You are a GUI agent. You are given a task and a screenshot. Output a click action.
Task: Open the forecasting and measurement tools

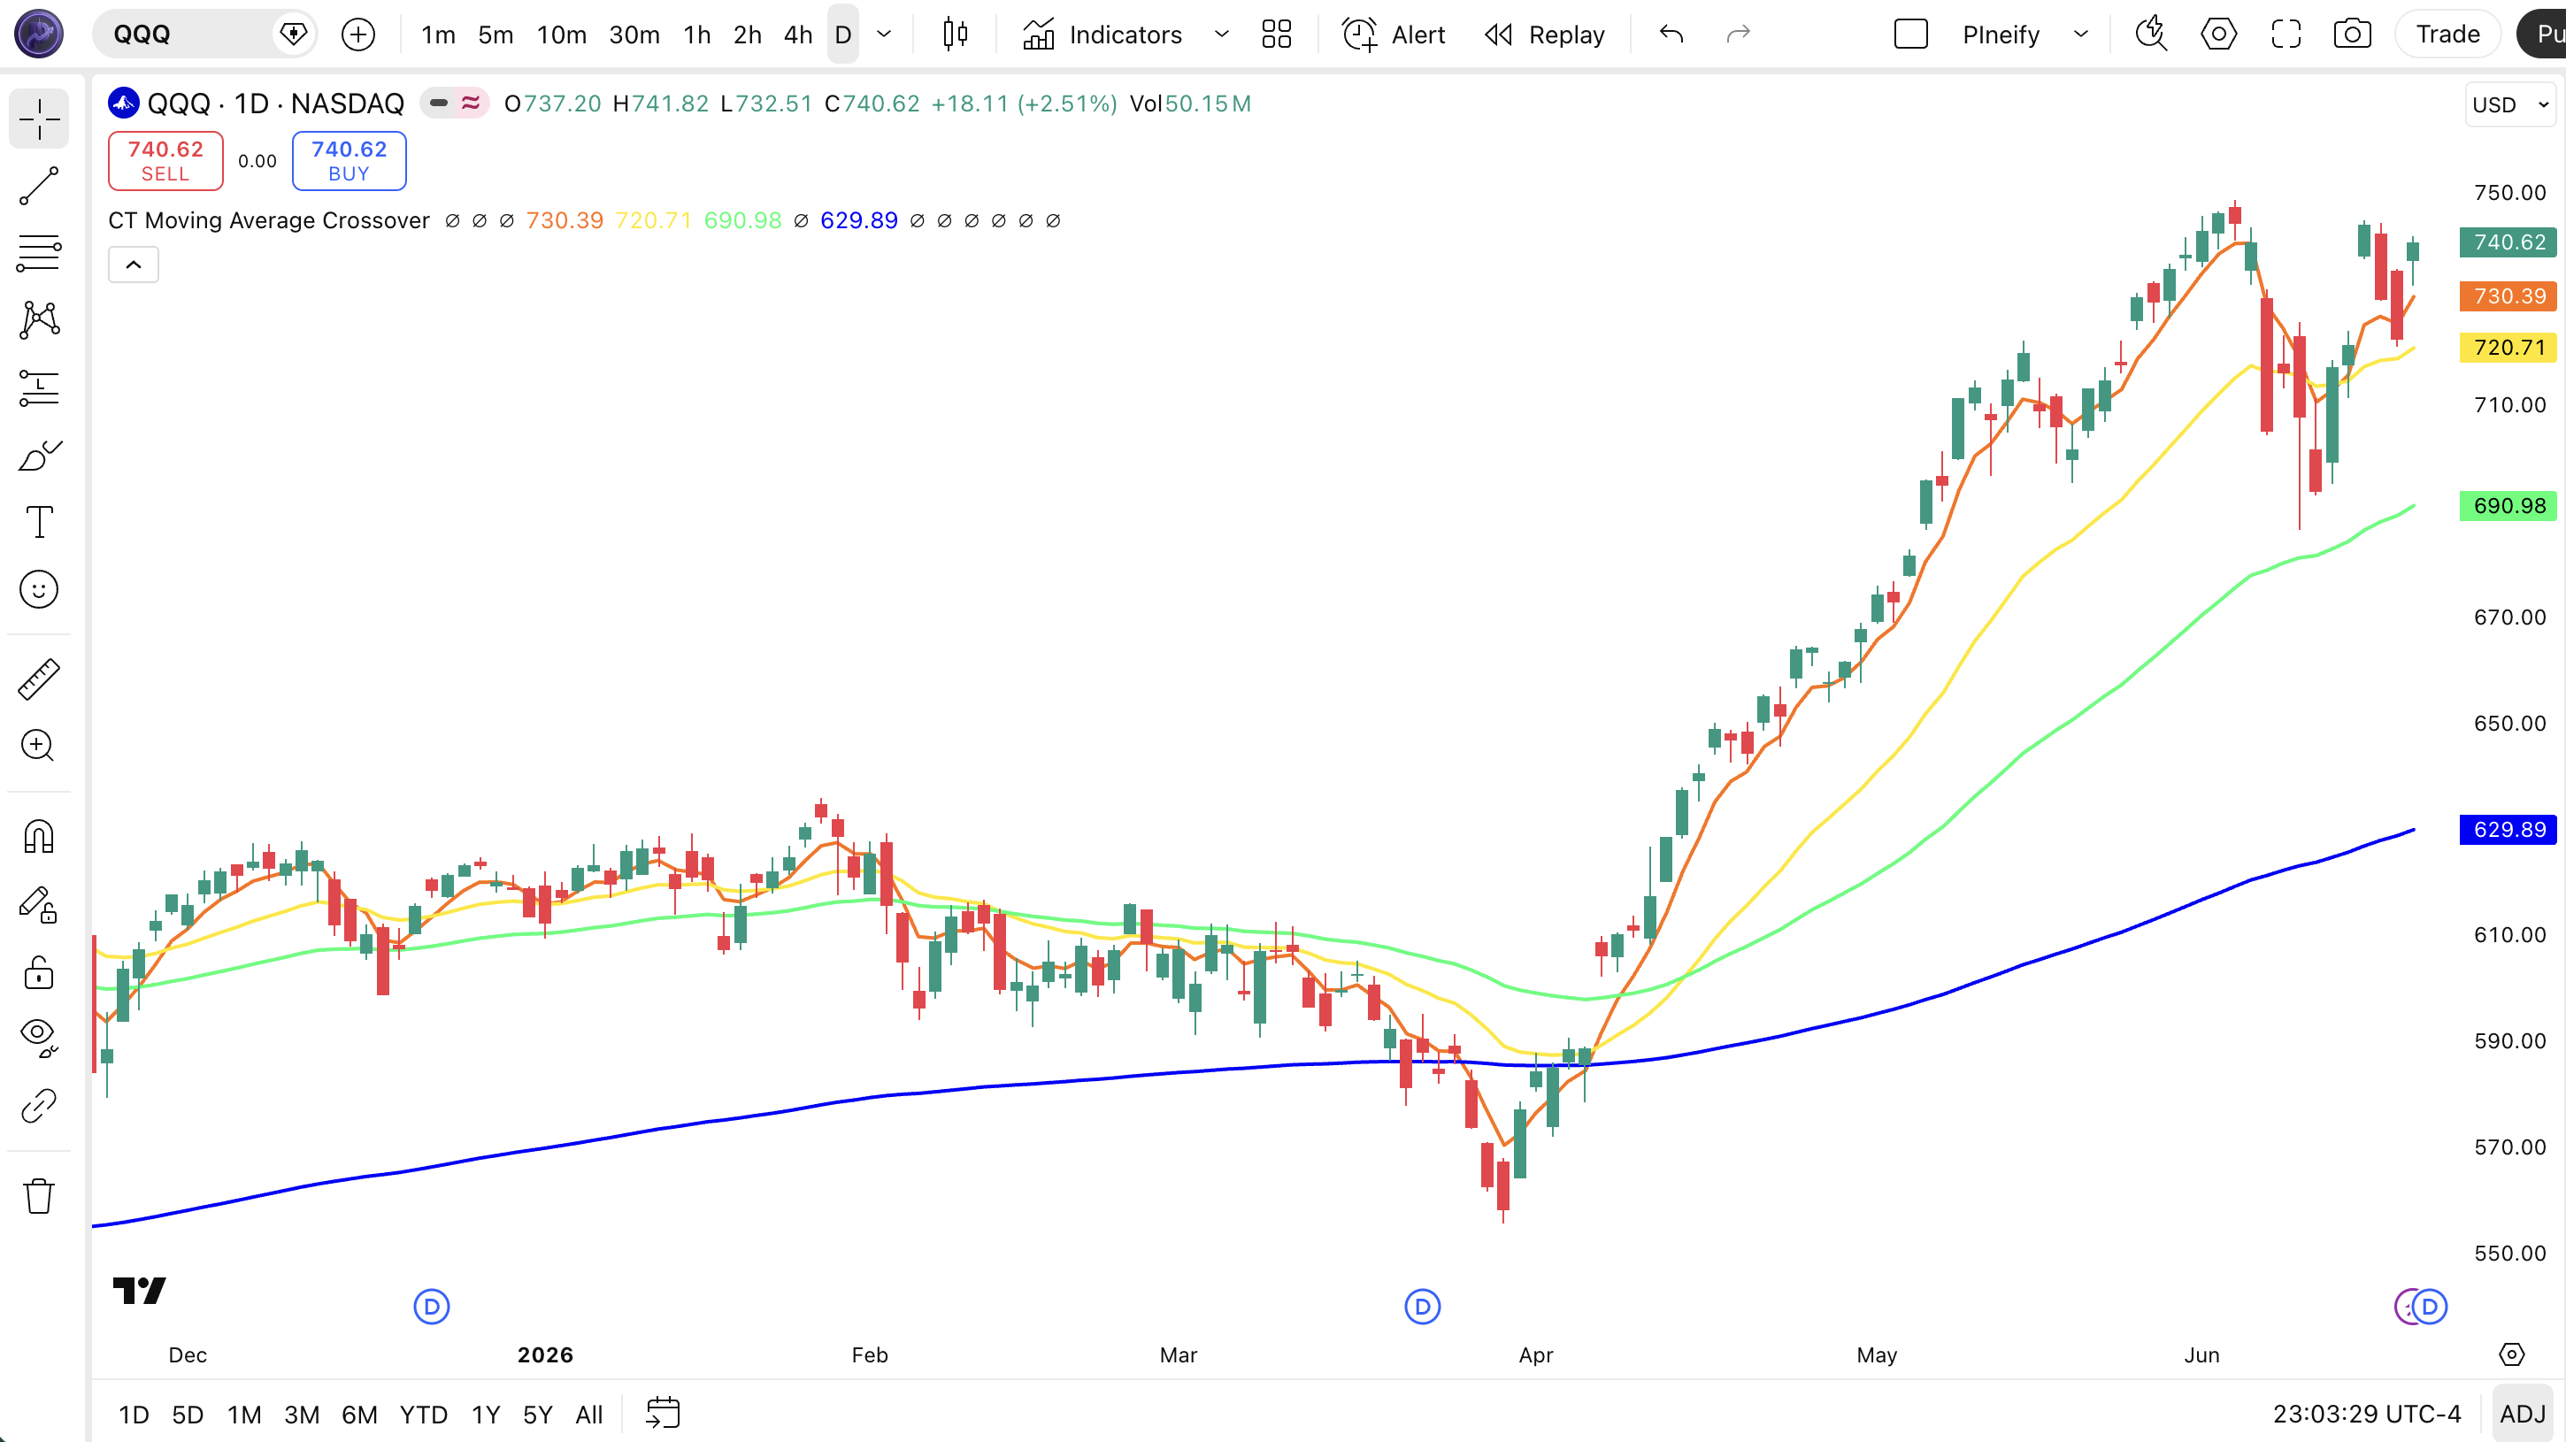click(x=39, y=387)
